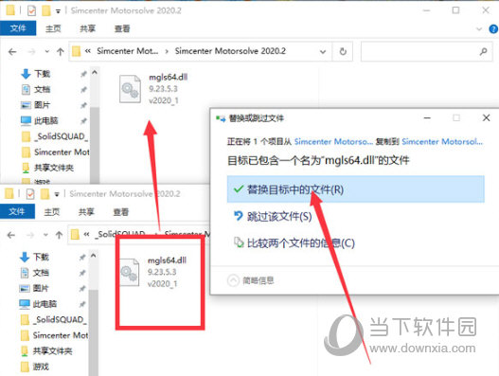Go up one folder in the bottom Explorer window
The width and height of the screenshot is (499, 376).
point(59,235)
